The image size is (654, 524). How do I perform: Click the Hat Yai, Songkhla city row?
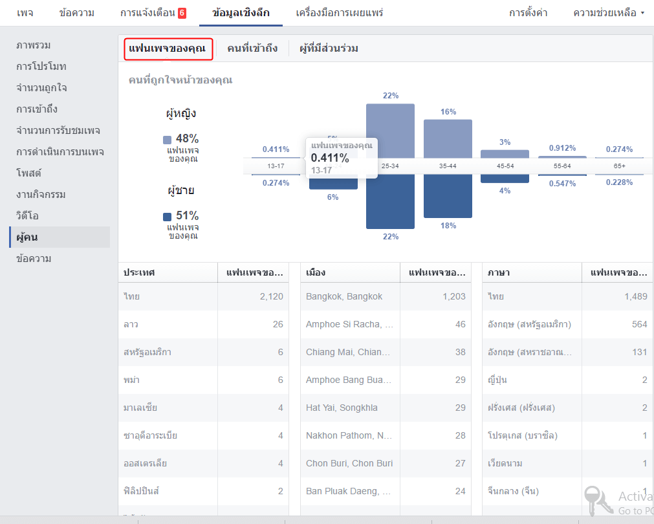386,408
